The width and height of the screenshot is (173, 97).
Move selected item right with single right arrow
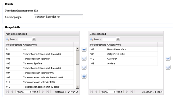pos(84,67)
